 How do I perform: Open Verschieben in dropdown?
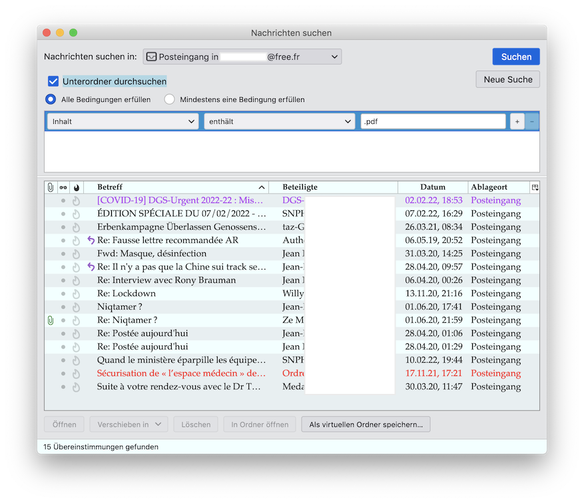pos(129,424)
